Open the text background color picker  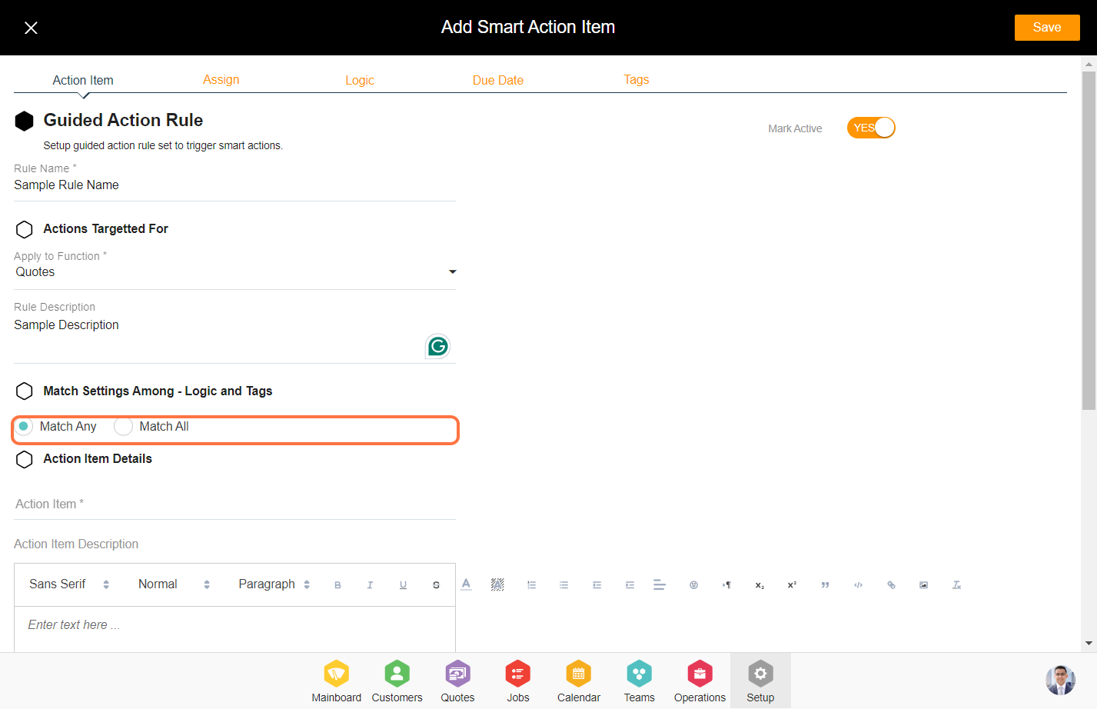[497, 584]
